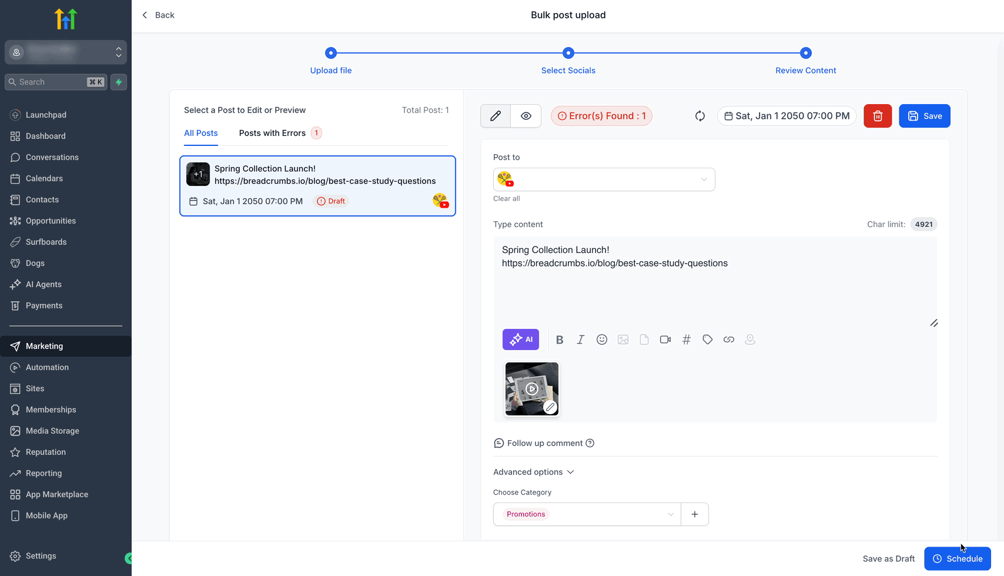Go to the Upload file step

[x=331, y=53]
